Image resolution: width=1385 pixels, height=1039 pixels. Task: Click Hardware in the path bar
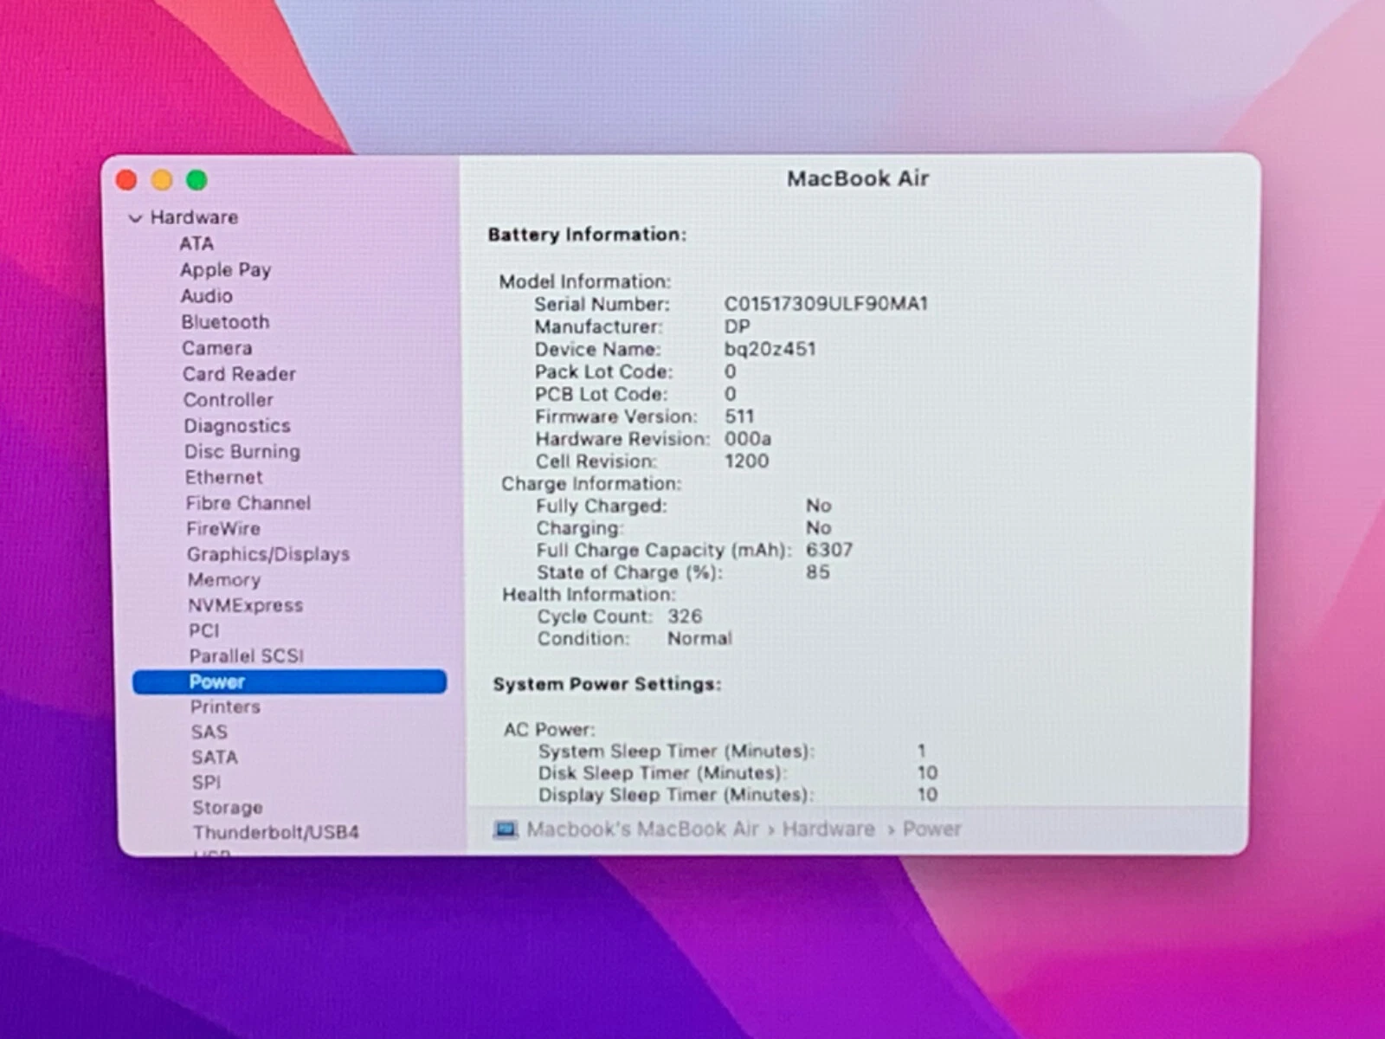[x=828, y=829]
